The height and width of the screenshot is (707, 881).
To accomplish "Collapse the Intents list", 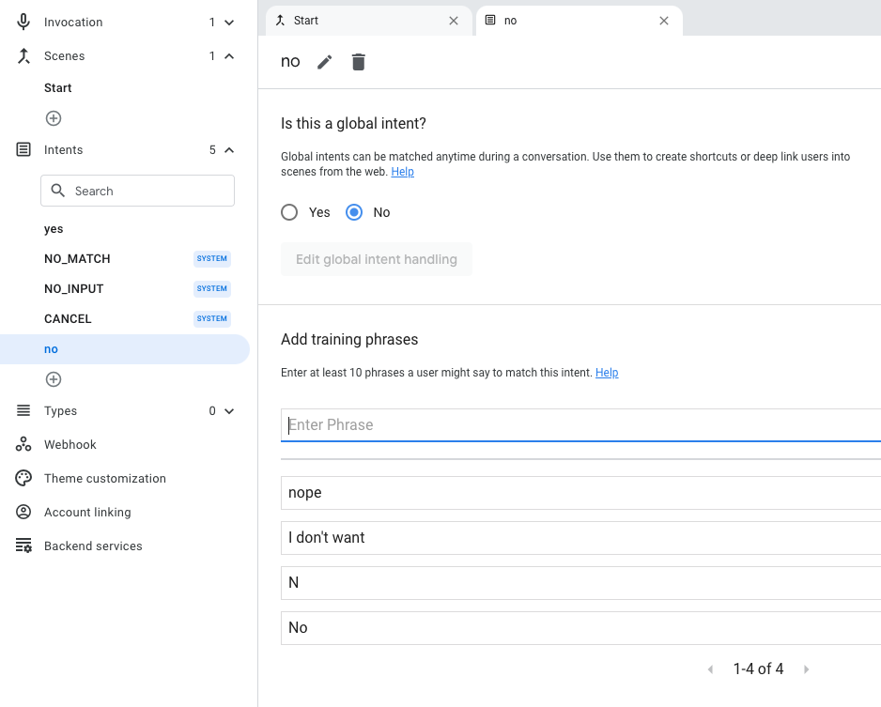I will pos(229,150).
